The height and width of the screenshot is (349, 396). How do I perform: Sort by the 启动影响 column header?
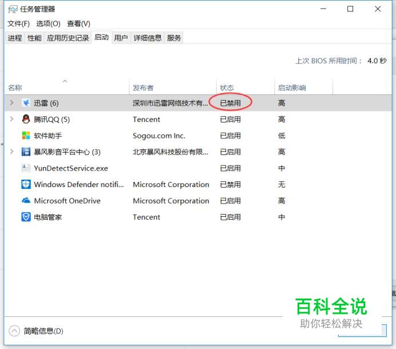click(304, 86)
